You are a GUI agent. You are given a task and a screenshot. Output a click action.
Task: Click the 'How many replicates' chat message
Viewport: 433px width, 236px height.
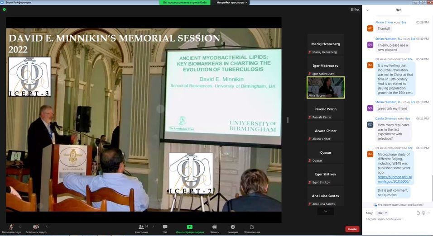[x=393, y=132]
